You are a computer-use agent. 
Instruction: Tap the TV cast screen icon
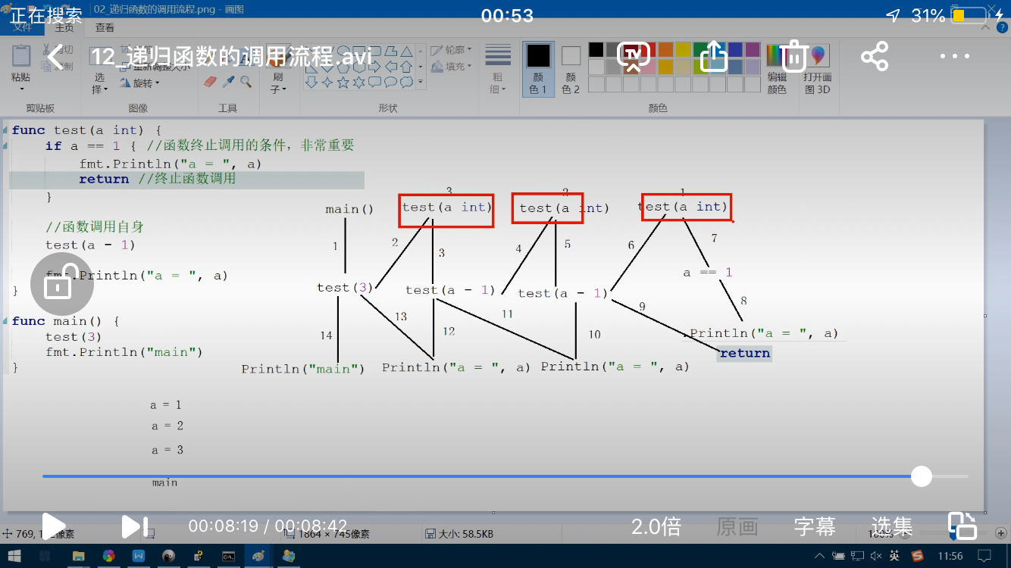click(x=634, y=57)
